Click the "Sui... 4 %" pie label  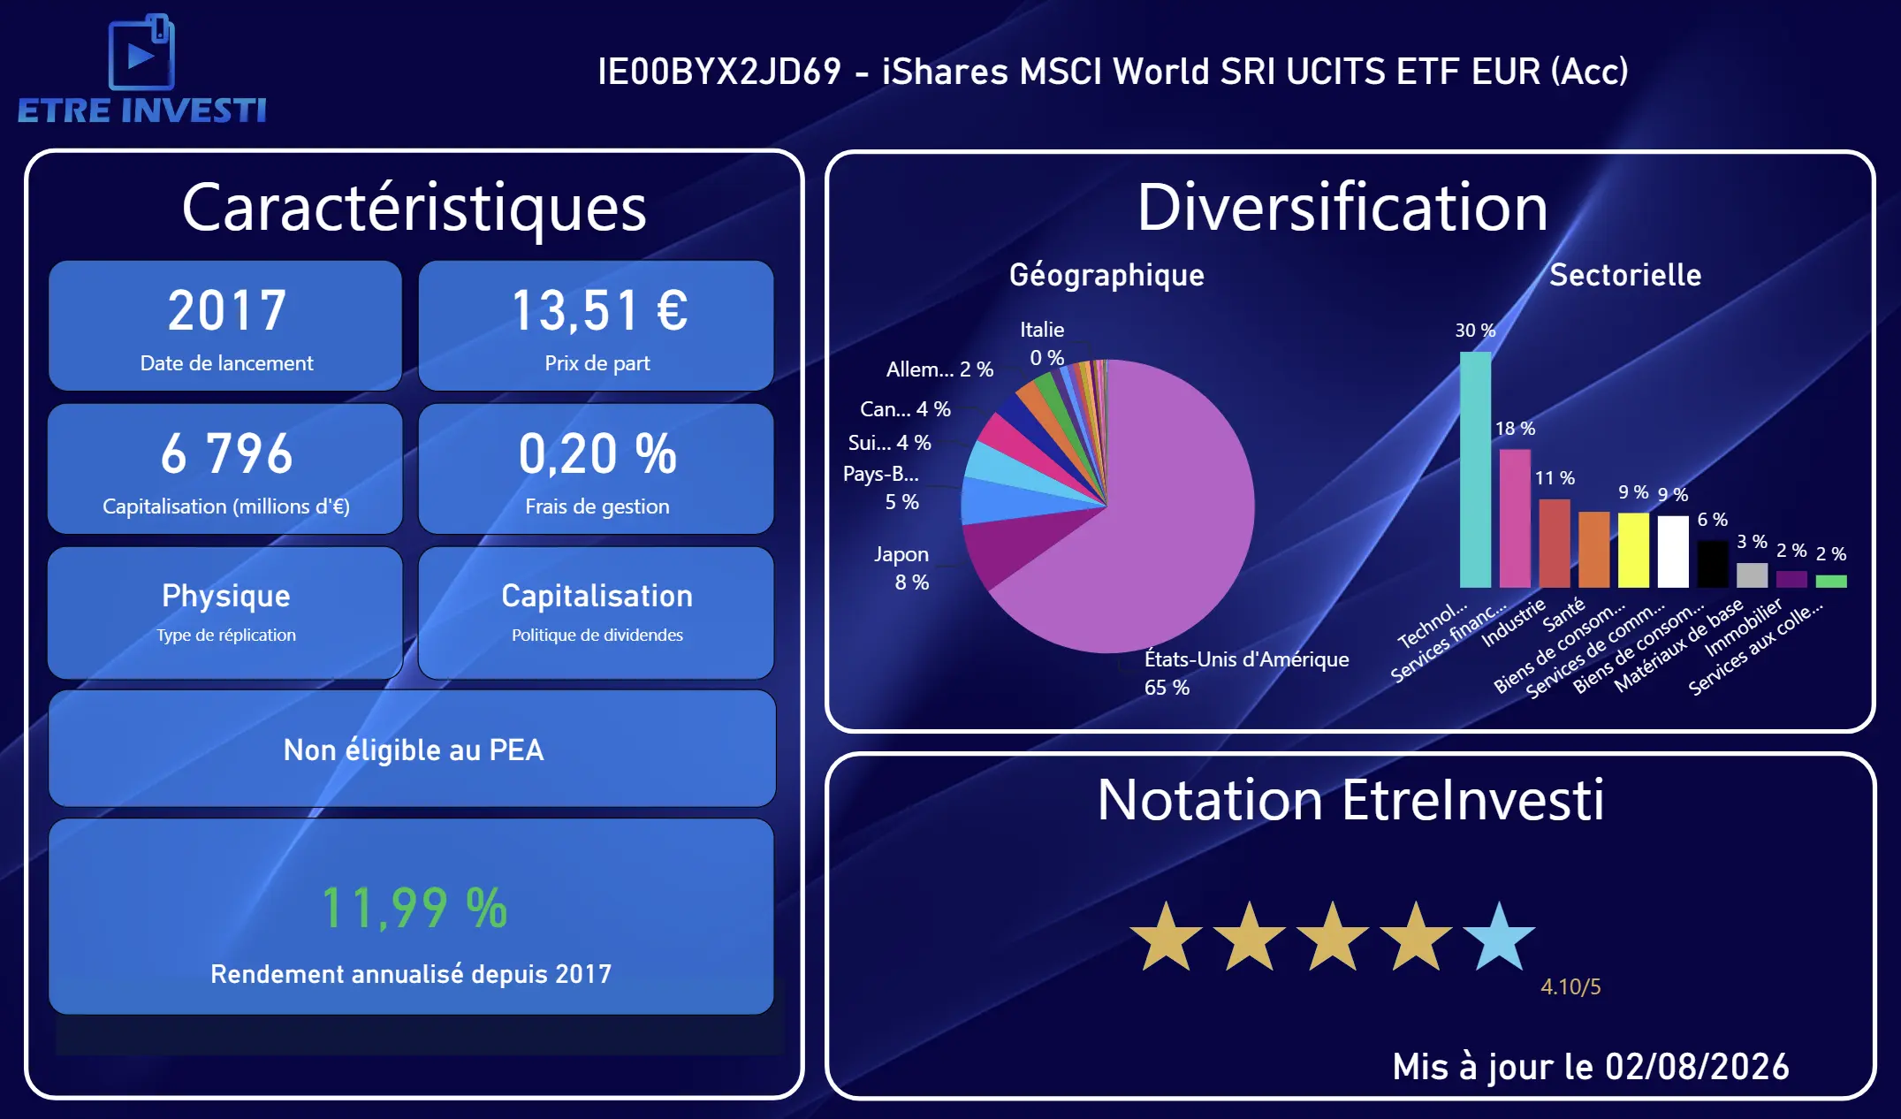(x=889, y=443)
